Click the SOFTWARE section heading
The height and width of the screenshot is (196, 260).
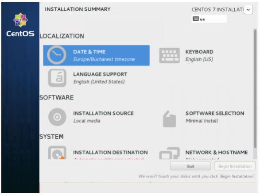(x=57, y=98)
